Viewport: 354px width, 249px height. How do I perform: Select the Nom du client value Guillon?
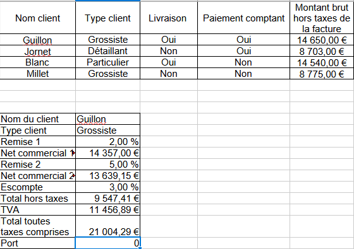[x=107, y=119]
